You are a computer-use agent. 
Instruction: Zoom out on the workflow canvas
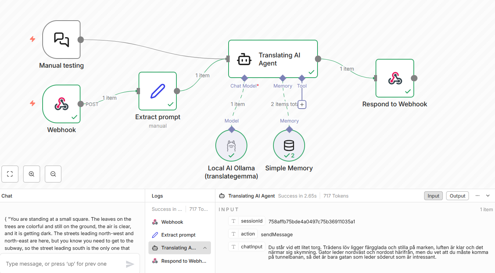tap(53, 174)
